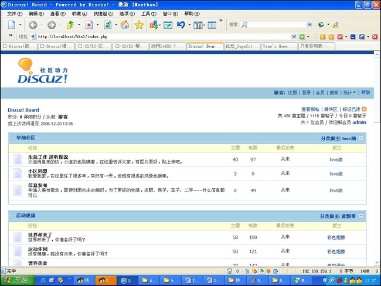Viewport: 381px width, 286px height.
Task: Click moderator love油 in 小区同盟 row
Action: pos(336,173)
